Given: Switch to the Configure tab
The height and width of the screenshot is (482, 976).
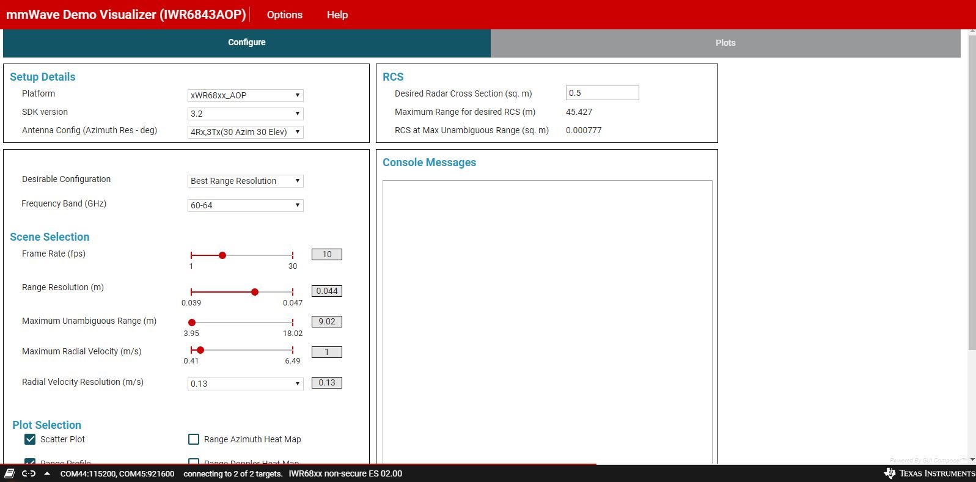Looking at the screenshot, I should (247, 43).
